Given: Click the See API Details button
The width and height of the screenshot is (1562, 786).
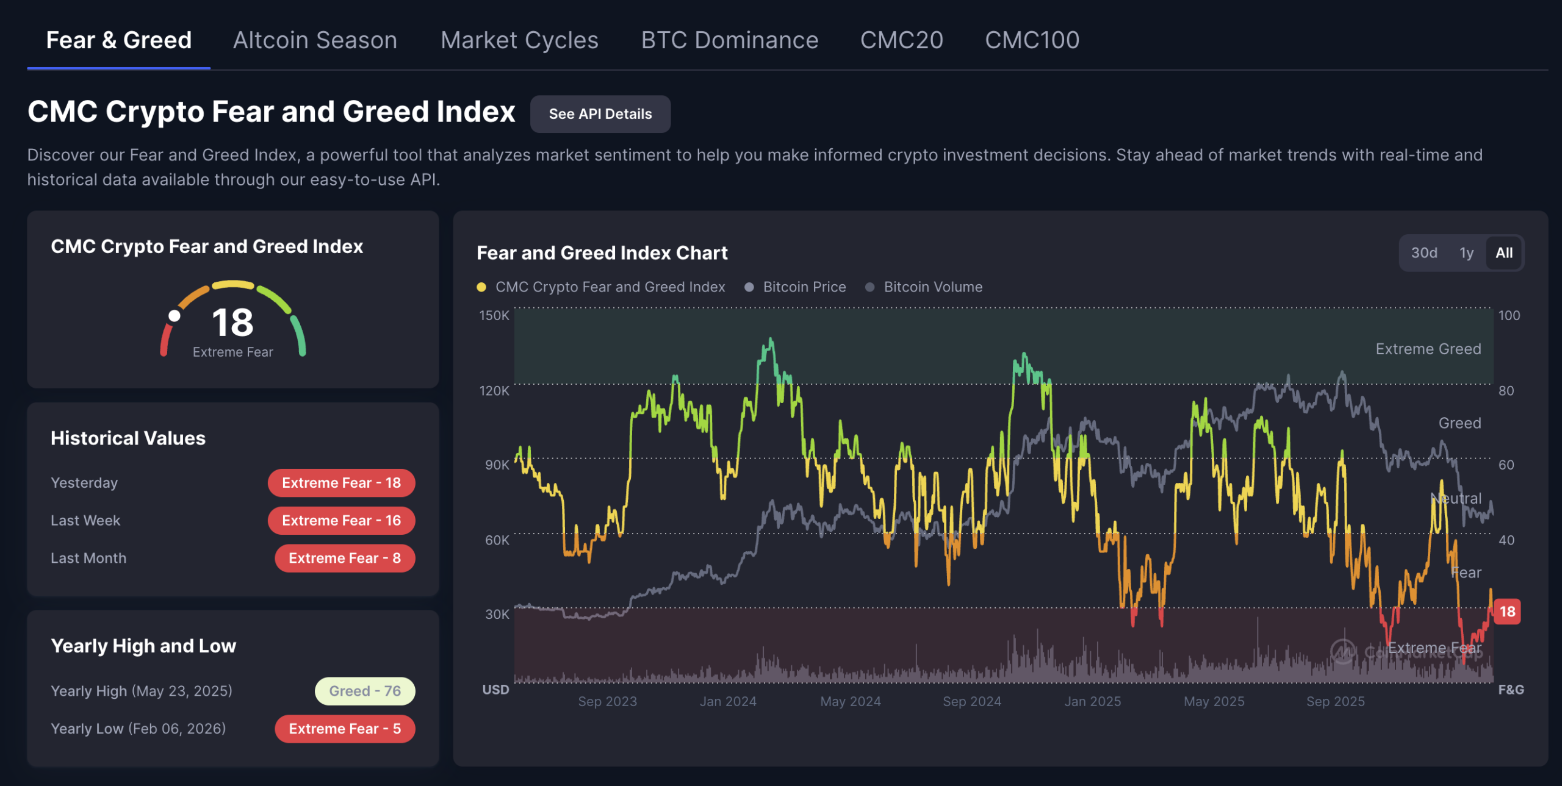Looking at the screenshot, I should (x=600, y=114).
